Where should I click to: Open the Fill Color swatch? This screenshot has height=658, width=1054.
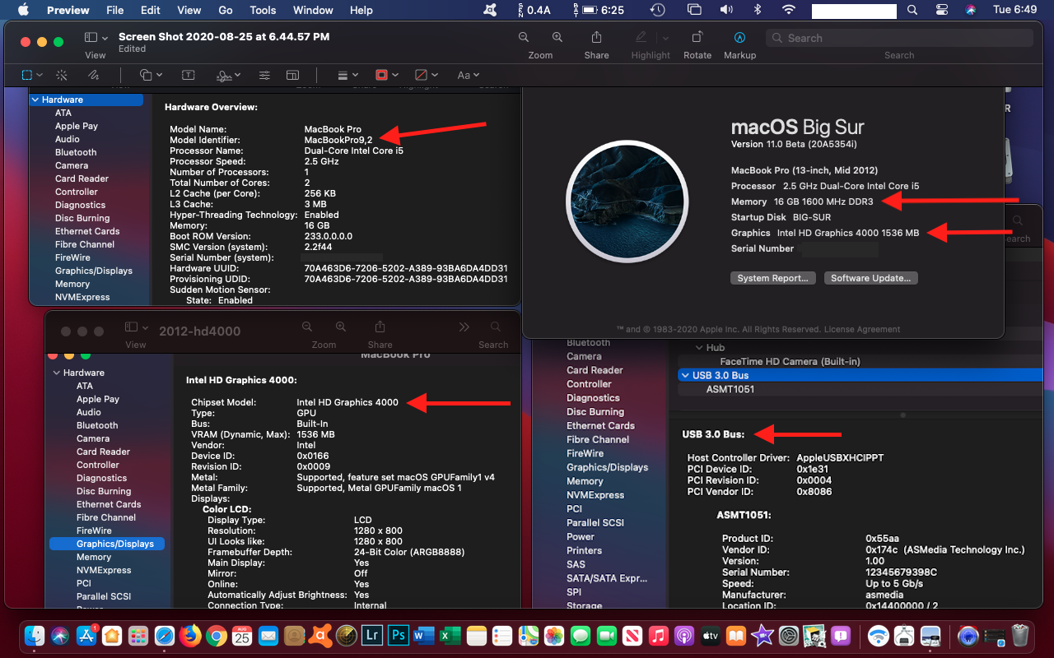pos(426,75)
